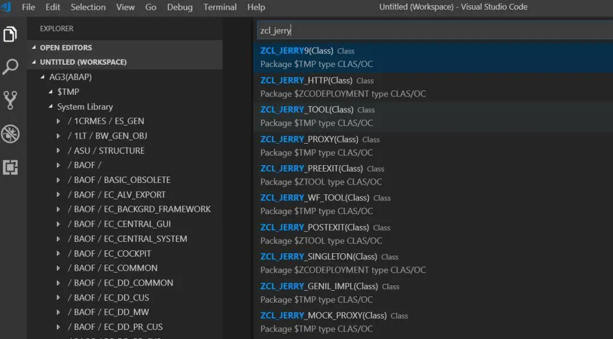Pick ZCL_JERRY9(Class) from results
Viewport: 613px width, 339px height.
click(x=433, y=57)
